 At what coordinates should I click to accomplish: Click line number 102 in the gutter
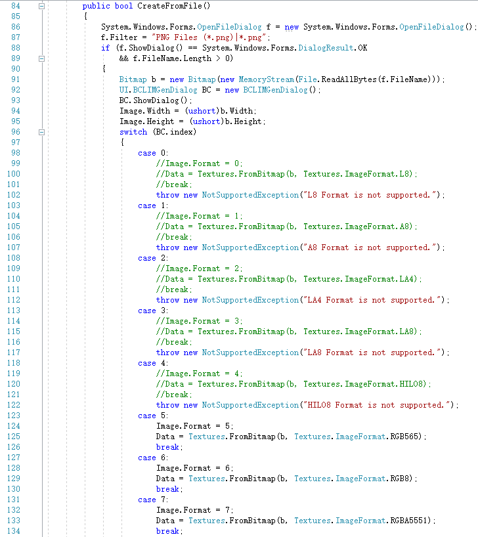point(14,195)
